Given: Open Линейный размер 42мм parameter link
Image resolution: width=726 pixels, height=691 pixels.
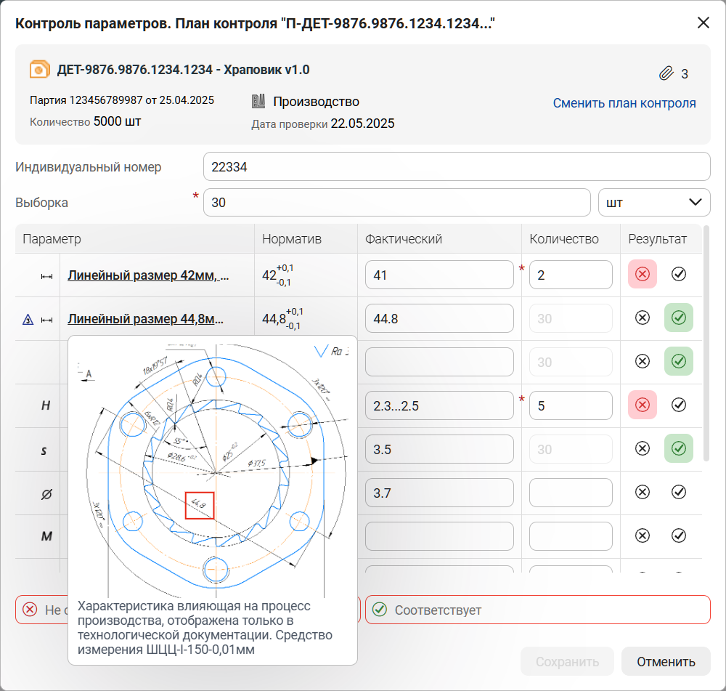Looking at the screenshot, I should [x=148, y=275].
